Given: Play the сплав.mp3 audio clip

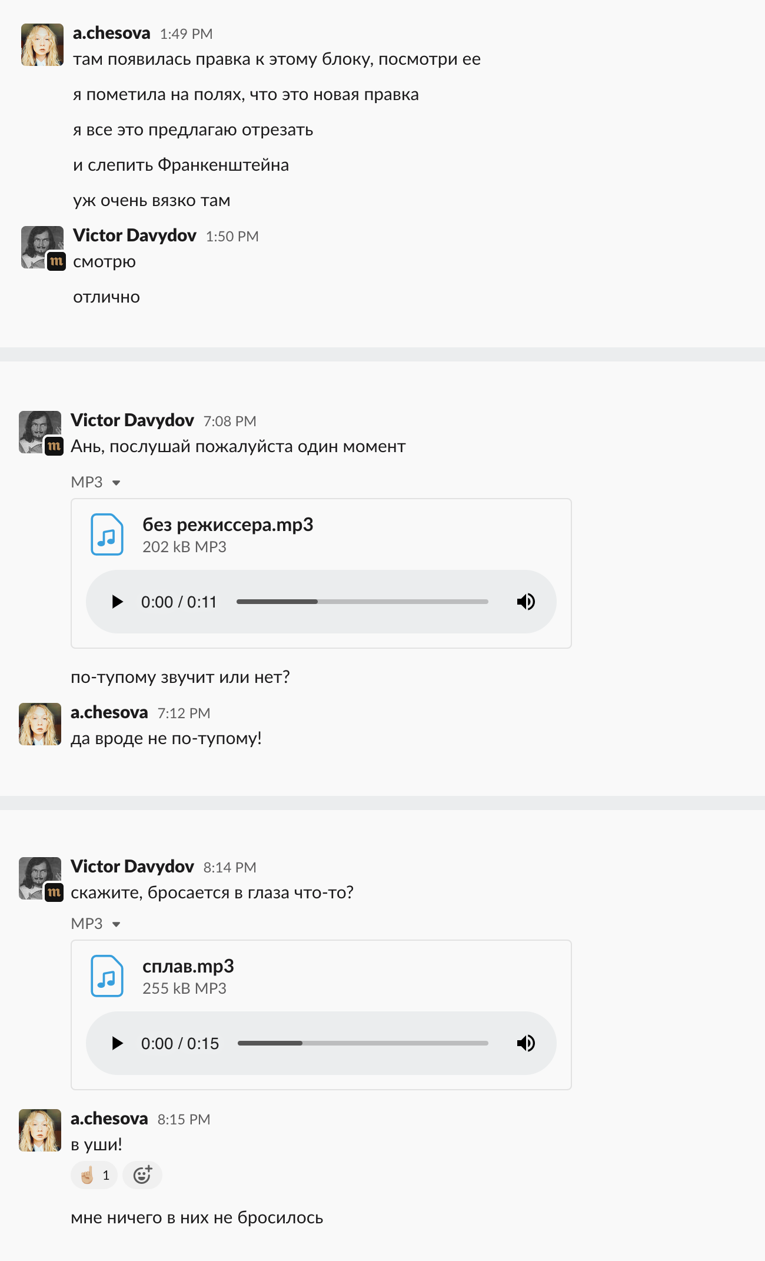Looking at the screenshot, I should coord(118,1043).
